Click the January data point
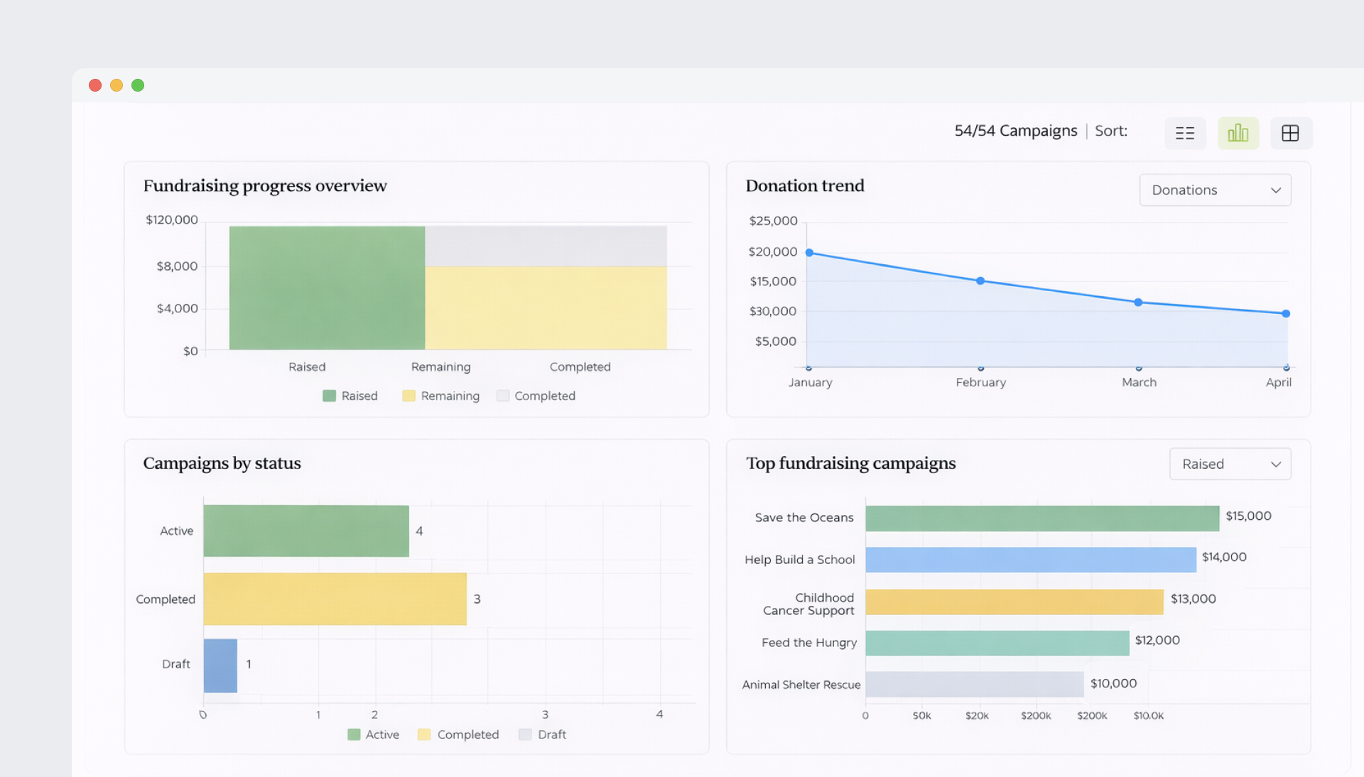 809,253
